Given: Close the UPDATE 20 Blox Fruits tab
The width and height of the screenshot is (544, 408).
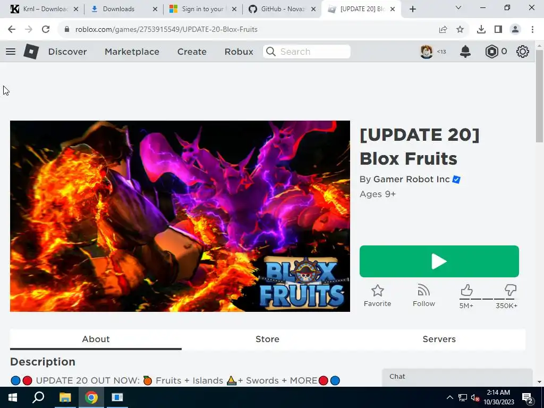Looking at the screenshot, I should click(393, 10).
